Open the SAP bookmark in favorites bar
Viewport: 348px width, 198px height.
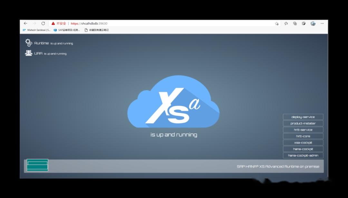pyautogui.click(x=67, y=30)
